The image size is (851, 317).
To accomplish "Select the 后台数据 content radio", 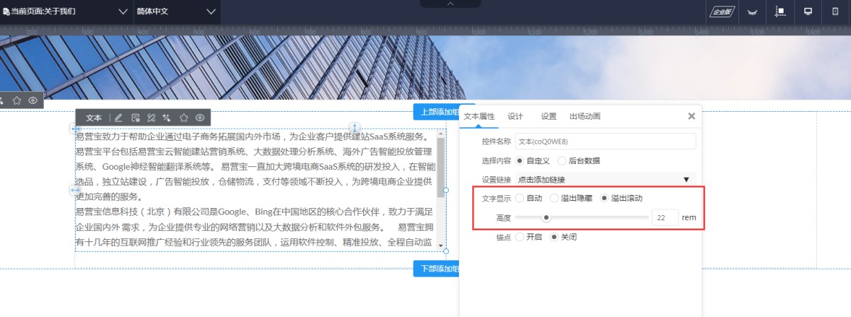I will [562, 161].
